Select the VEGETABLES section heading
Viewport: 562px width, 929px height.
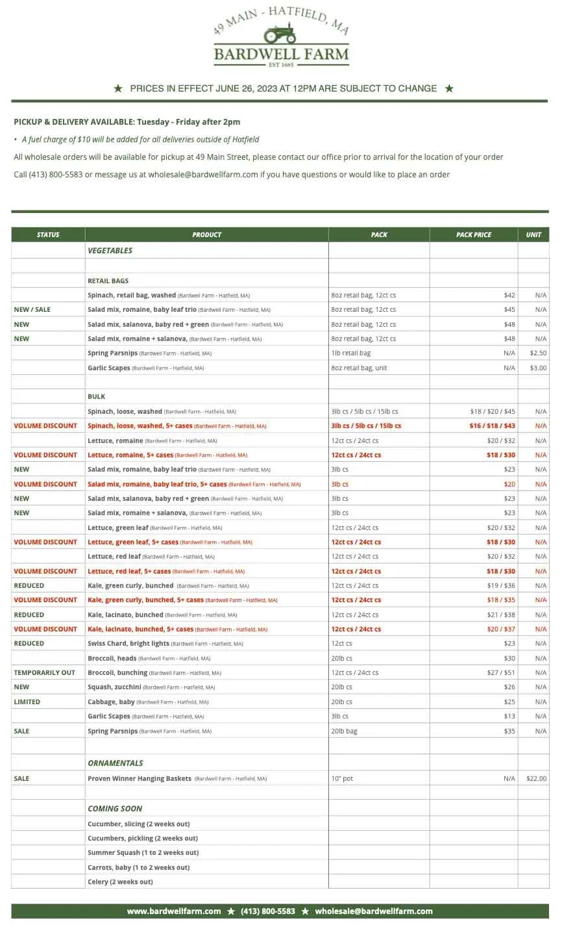click(110, 251)
